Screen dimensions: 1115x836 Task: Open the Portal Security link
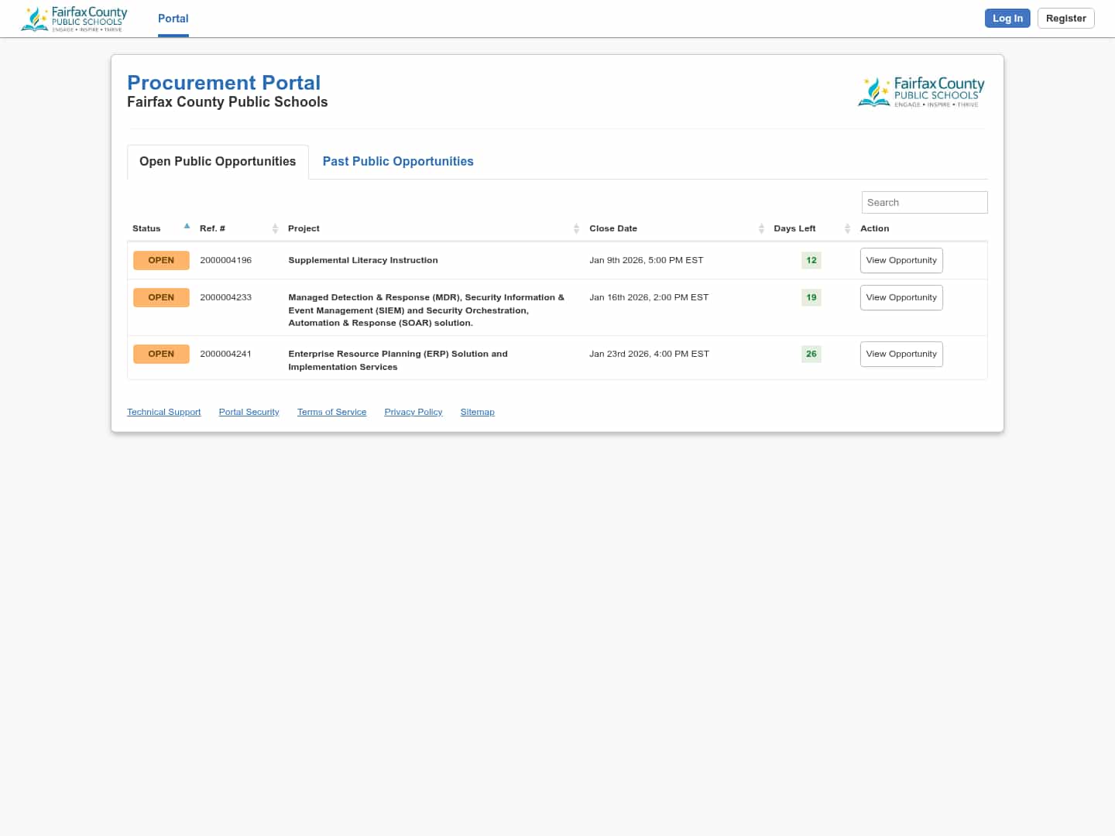(x=249, y=413)
